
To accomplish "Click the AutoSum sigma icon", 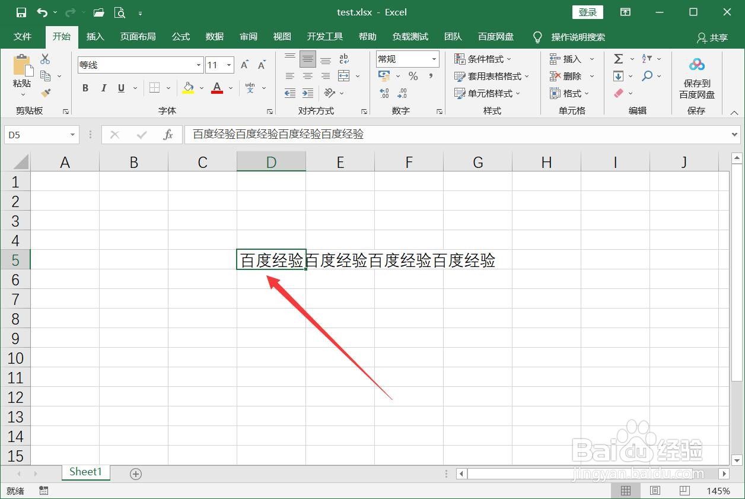I will [x=618, y=59].
